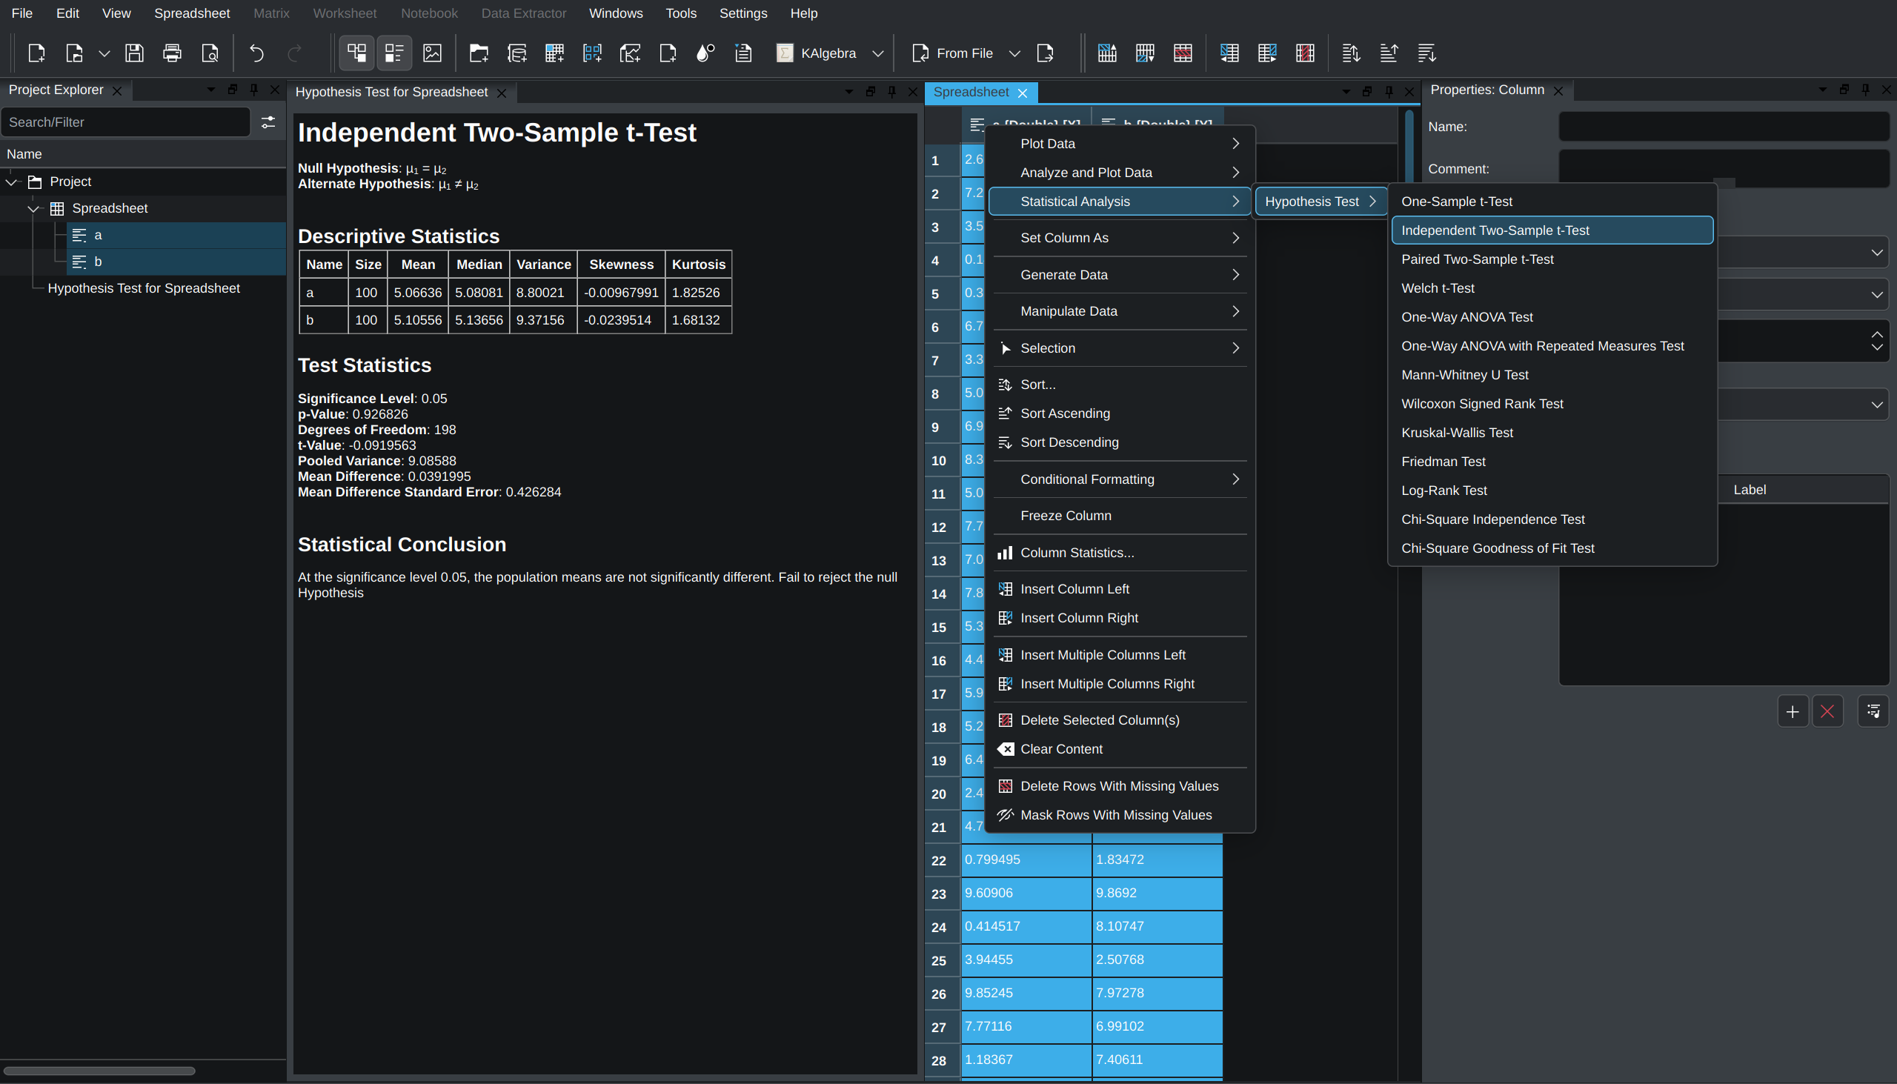This screenshot has height=1084, width=1897.
Task: Click the sort descending toolbar icon
Action: click(x=1426, y=53)
